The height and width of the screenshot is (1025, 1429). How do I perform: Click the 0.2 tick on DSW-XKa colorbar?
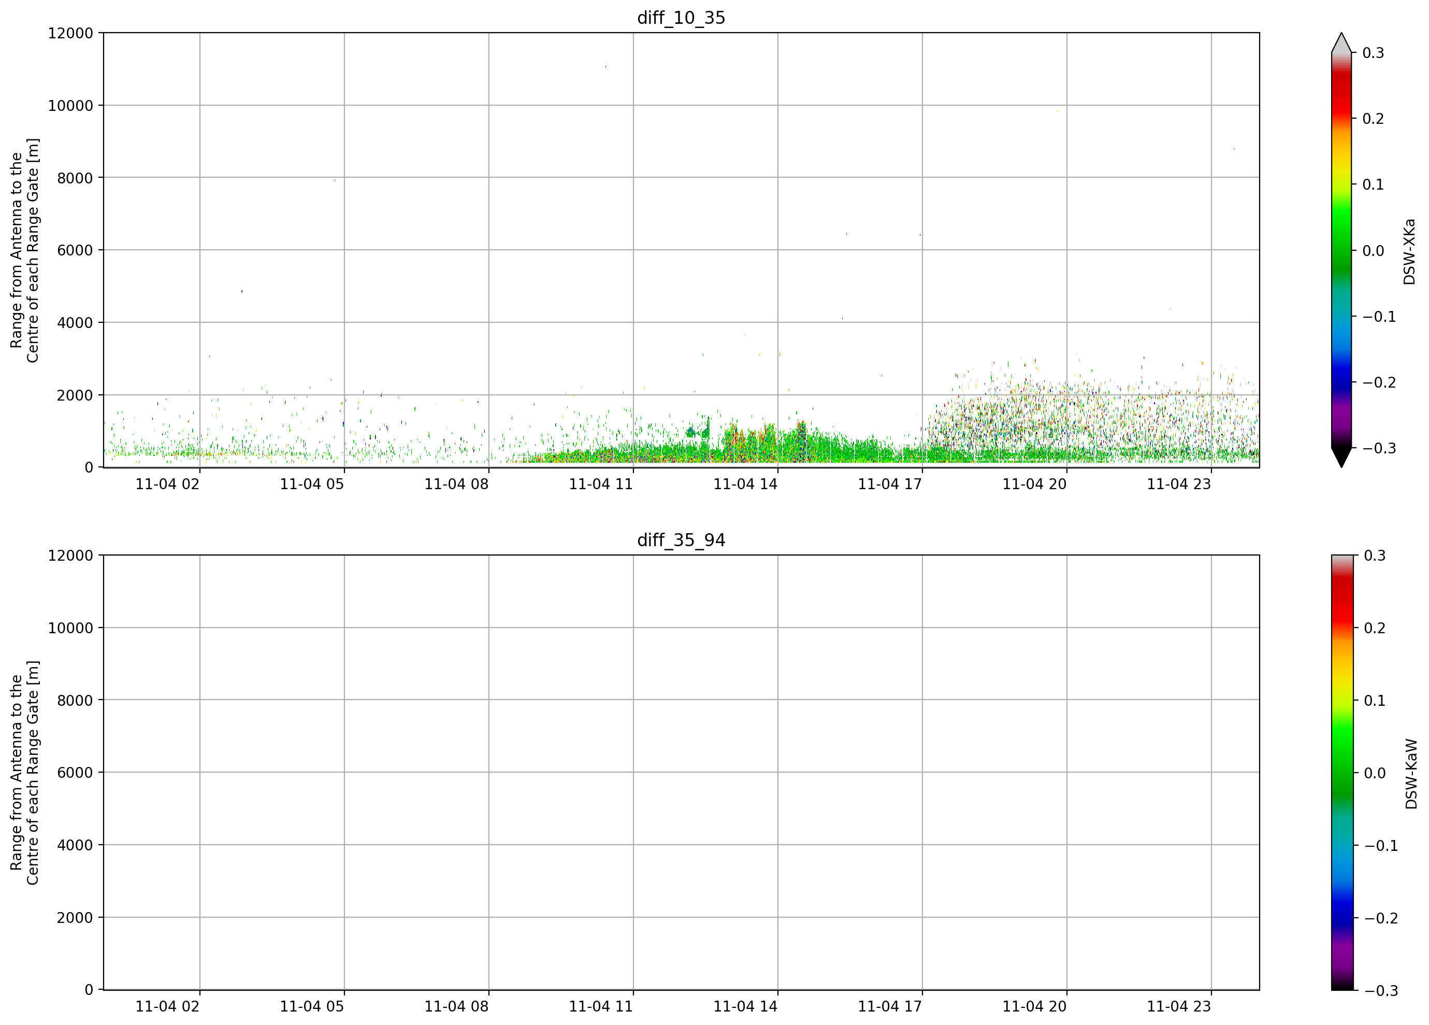(x=1374, y=119)
